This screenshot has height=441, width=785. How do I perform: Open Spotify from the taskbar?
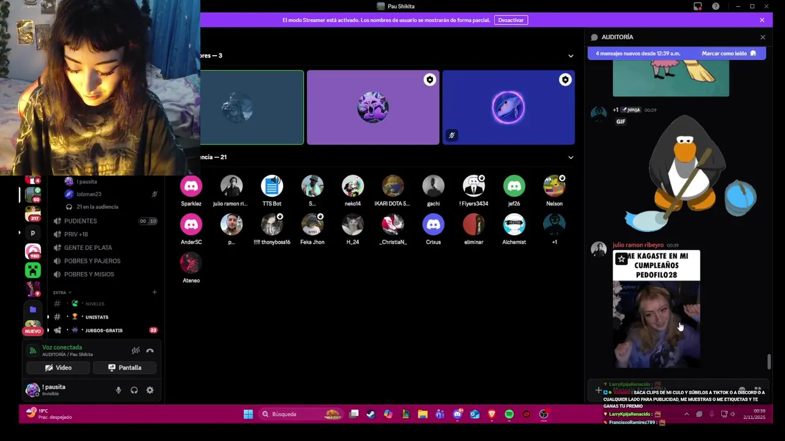coord(509,414)
